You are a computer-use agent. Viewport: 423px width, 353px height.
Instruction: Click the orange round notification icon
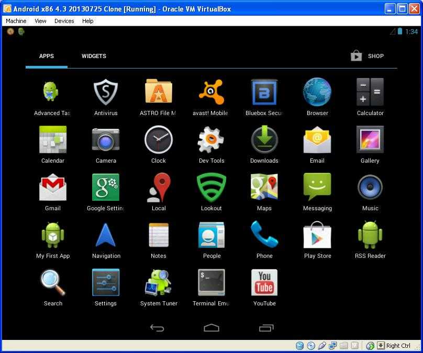10,32
